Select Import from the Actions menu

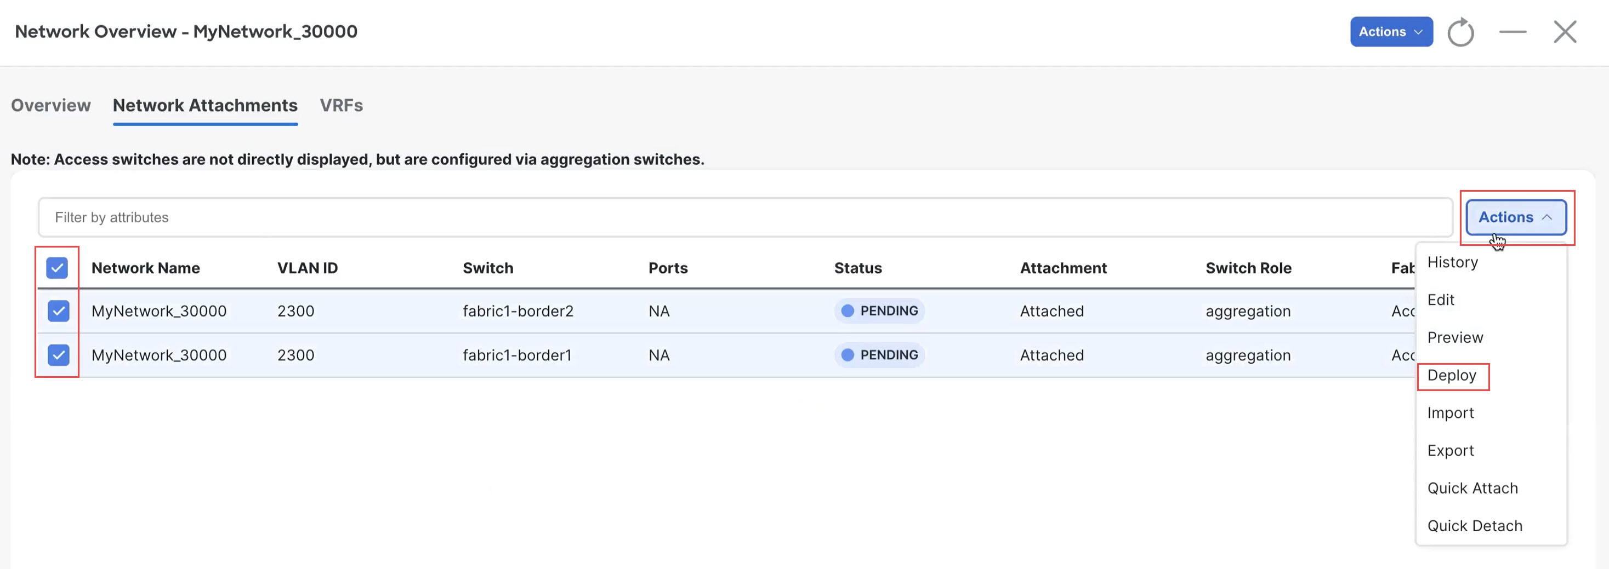coord(1451,413)
